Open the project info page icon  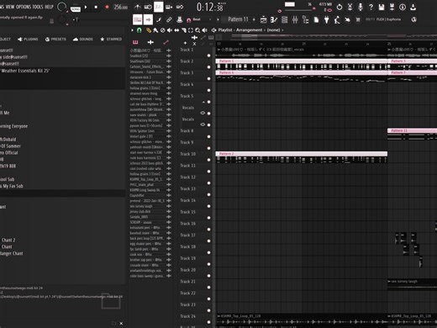(x=316, y=19)
